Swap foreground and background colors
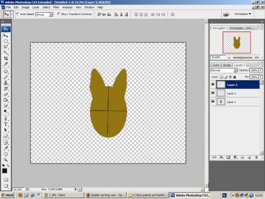This screenshot has width=265, height=199. click(x=8, y=165)
